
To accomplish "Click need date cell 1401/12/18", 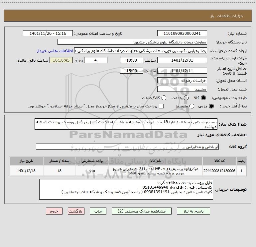I will click(26, 171).
